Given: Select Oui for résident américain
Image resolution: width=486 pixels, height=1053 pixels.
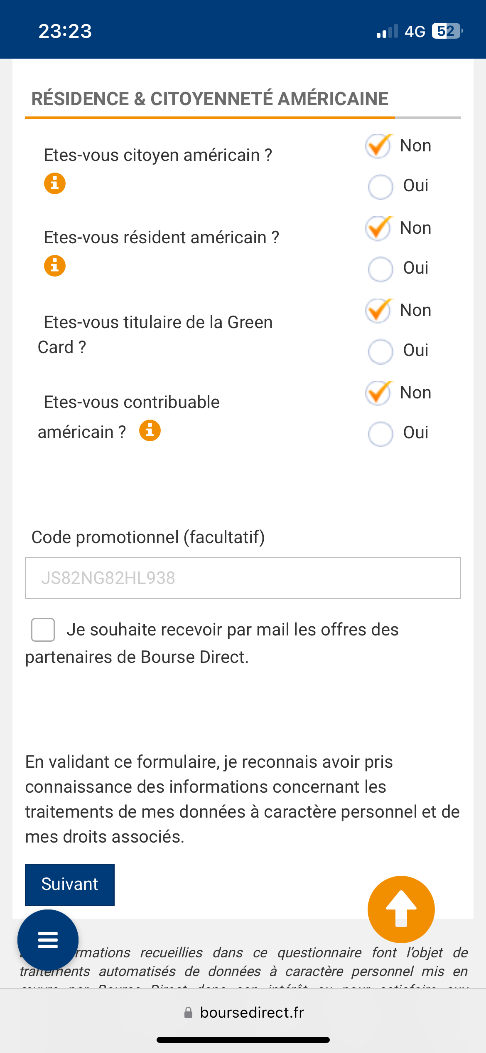Looking at the screenshot, I should point(380,269).
